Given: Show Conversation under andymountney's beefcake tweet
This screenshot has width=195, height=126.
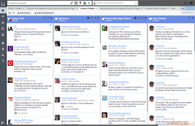Looking at the screenshot, I should click(71, 35).
